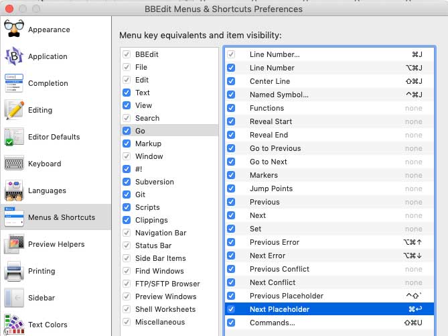448x336 pixels.
Task: Edit the Commands… ⇧⌘U shortcut
Action: coord(413,323)
